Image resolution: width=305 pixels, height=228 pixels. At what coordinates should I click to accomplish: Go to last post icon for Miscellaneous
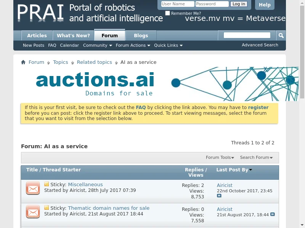(219, 196)
